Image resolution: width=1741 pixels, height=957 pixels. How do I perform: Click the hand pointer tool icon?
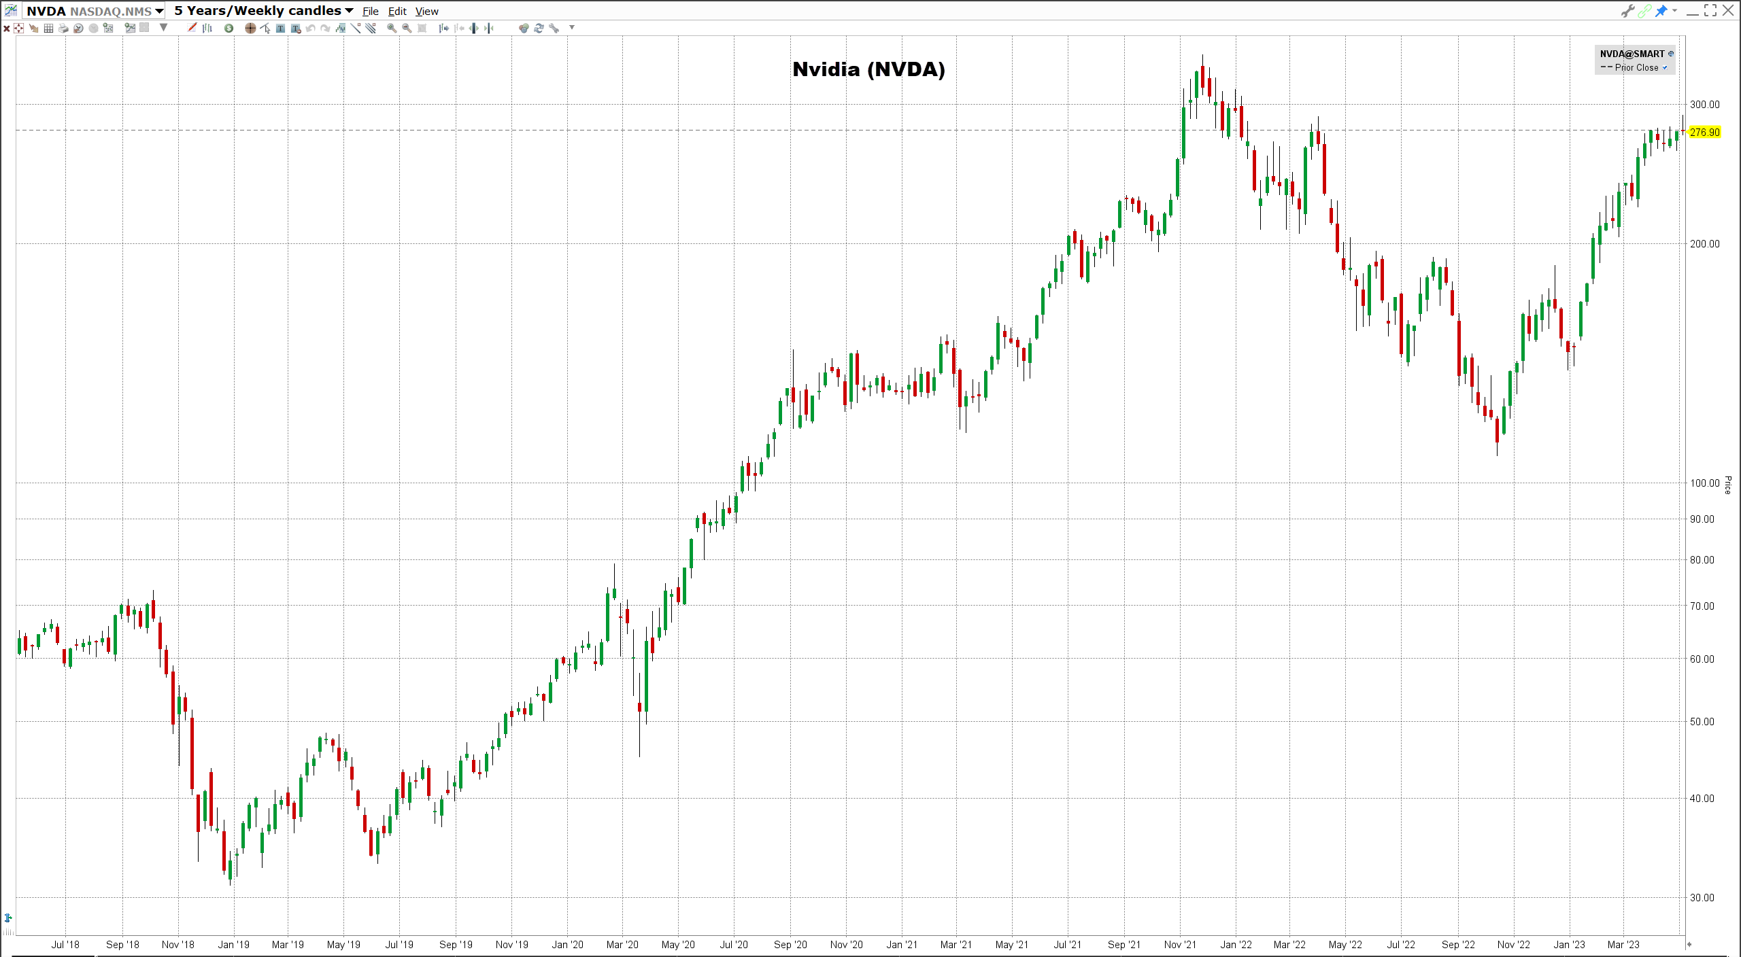coord(33,29)
